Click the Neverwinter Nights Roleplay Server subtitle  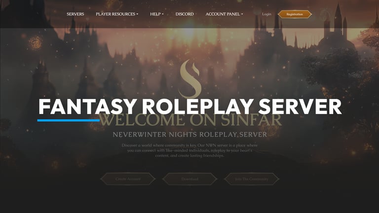click(190, 135)
